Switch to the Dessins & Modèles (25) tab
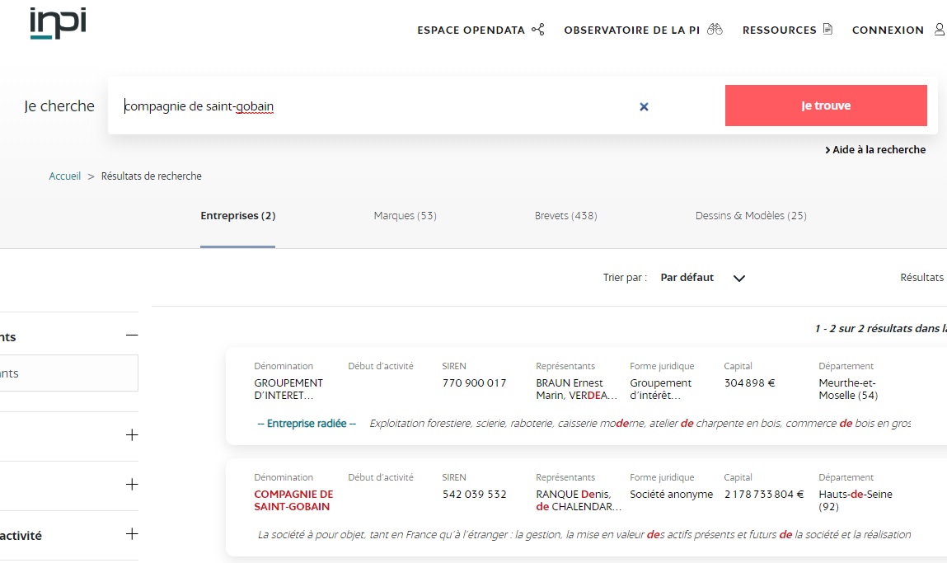Viewport: 947px width, 563px height. tap(751, 216)
